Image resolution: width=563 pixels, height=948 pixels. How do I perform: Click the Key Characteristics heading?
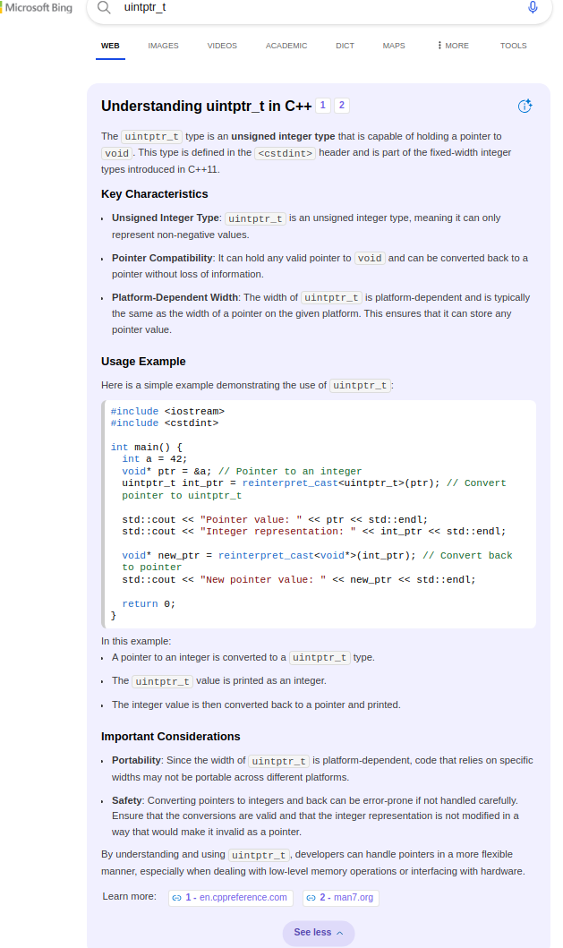click(154, 194)
